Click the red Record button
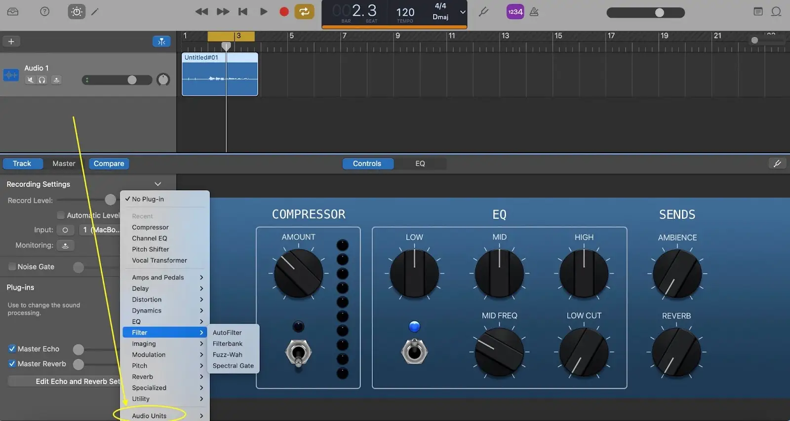Viewport: 790px width, 421px height. [284, 11]
